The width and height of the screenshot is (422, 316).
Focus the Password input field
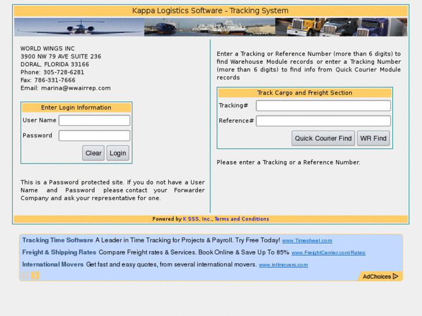(95, 136)
